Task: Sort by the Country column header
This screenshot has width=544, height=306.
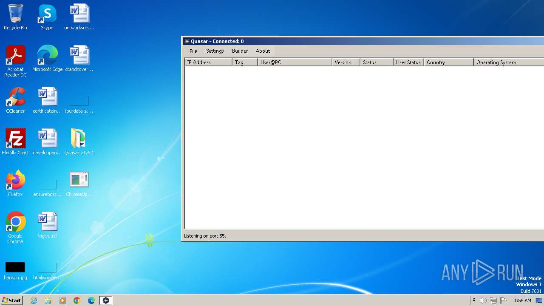Action: pos(449,62)
